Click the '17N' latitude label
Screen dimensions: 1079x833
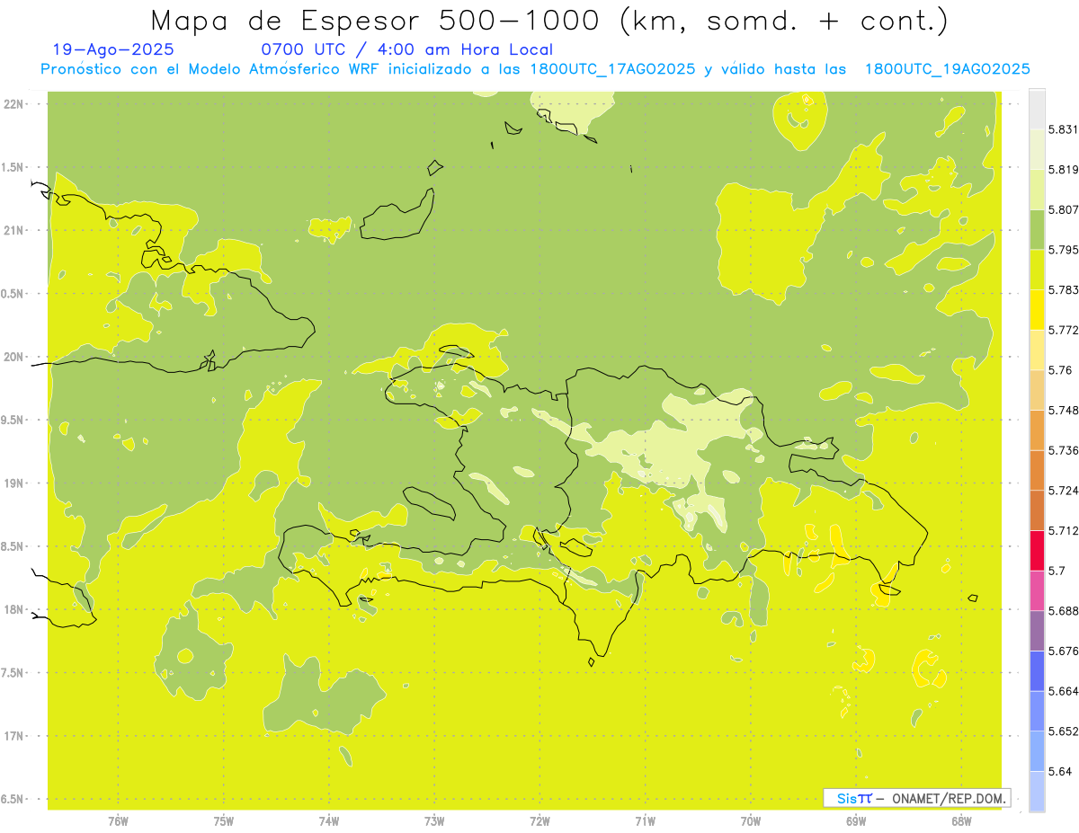(13, 736)
